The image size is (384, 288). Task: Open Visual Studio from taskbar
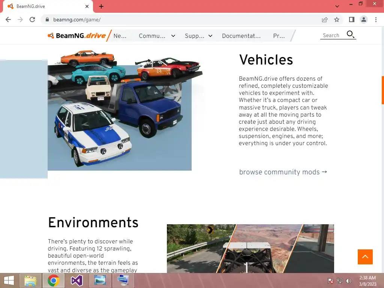pyautogui.click(x=76, y=280)
